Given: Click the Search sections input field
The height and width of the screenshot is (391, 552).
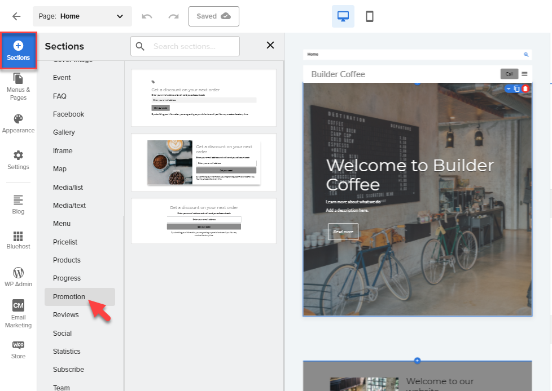Looking at the screenshot, I should (185, 46).
